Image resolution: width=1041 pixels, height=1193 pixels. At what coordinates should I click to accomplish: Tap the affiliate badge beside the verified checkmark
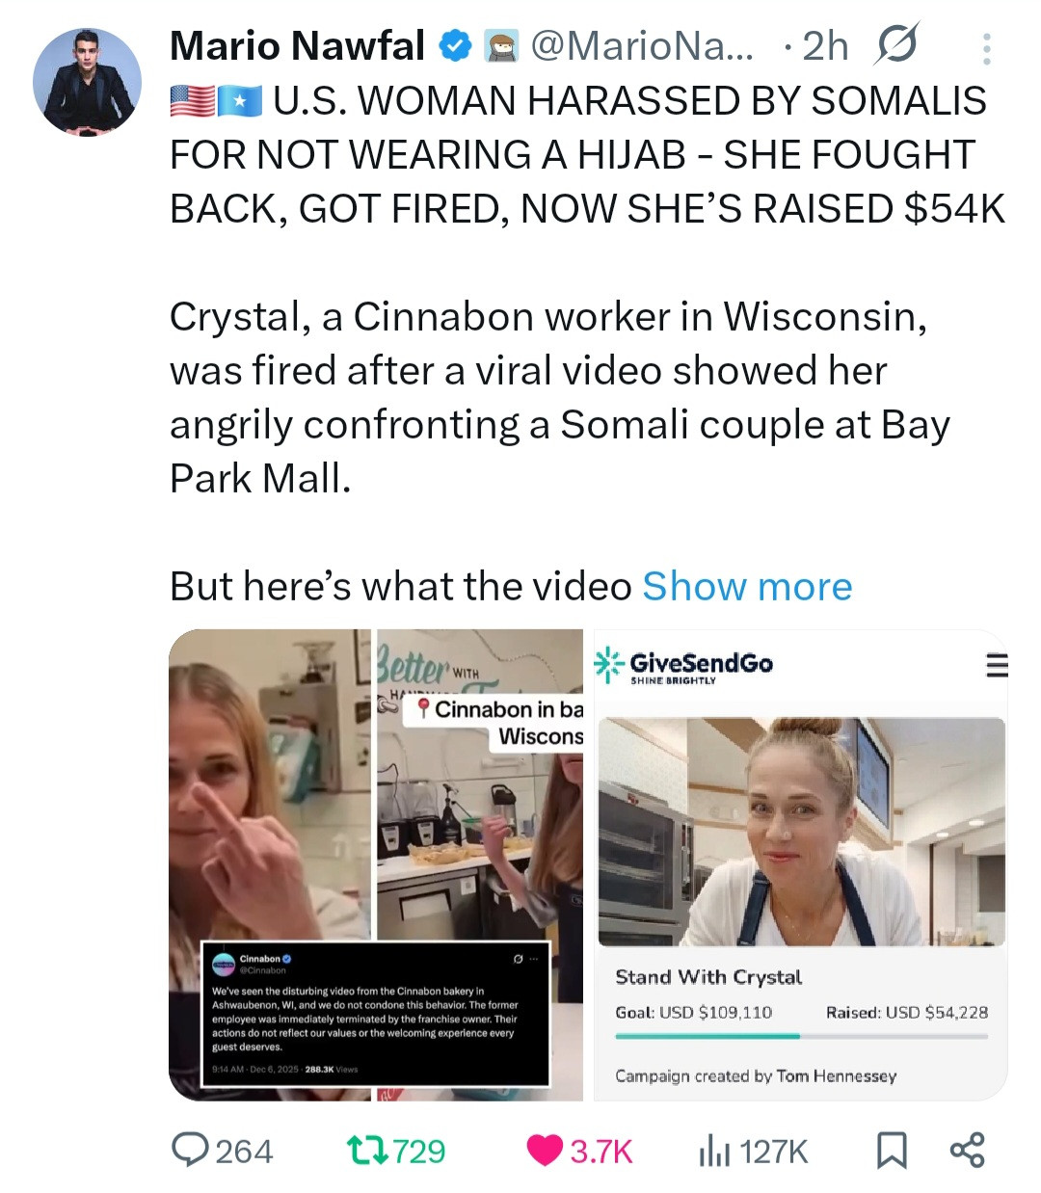[501, 45]
